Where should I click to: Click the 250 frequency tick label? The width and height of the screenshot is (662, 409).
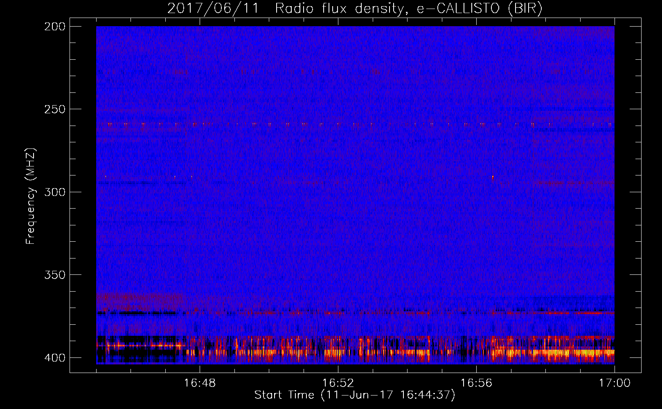coord(54,109)
